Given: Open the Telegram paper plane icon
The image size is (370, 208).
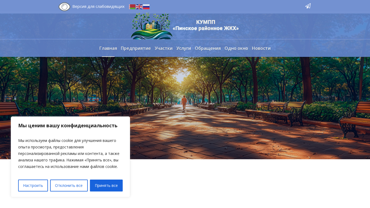Looking at the screenshot, I should click(x=308, y=6).
